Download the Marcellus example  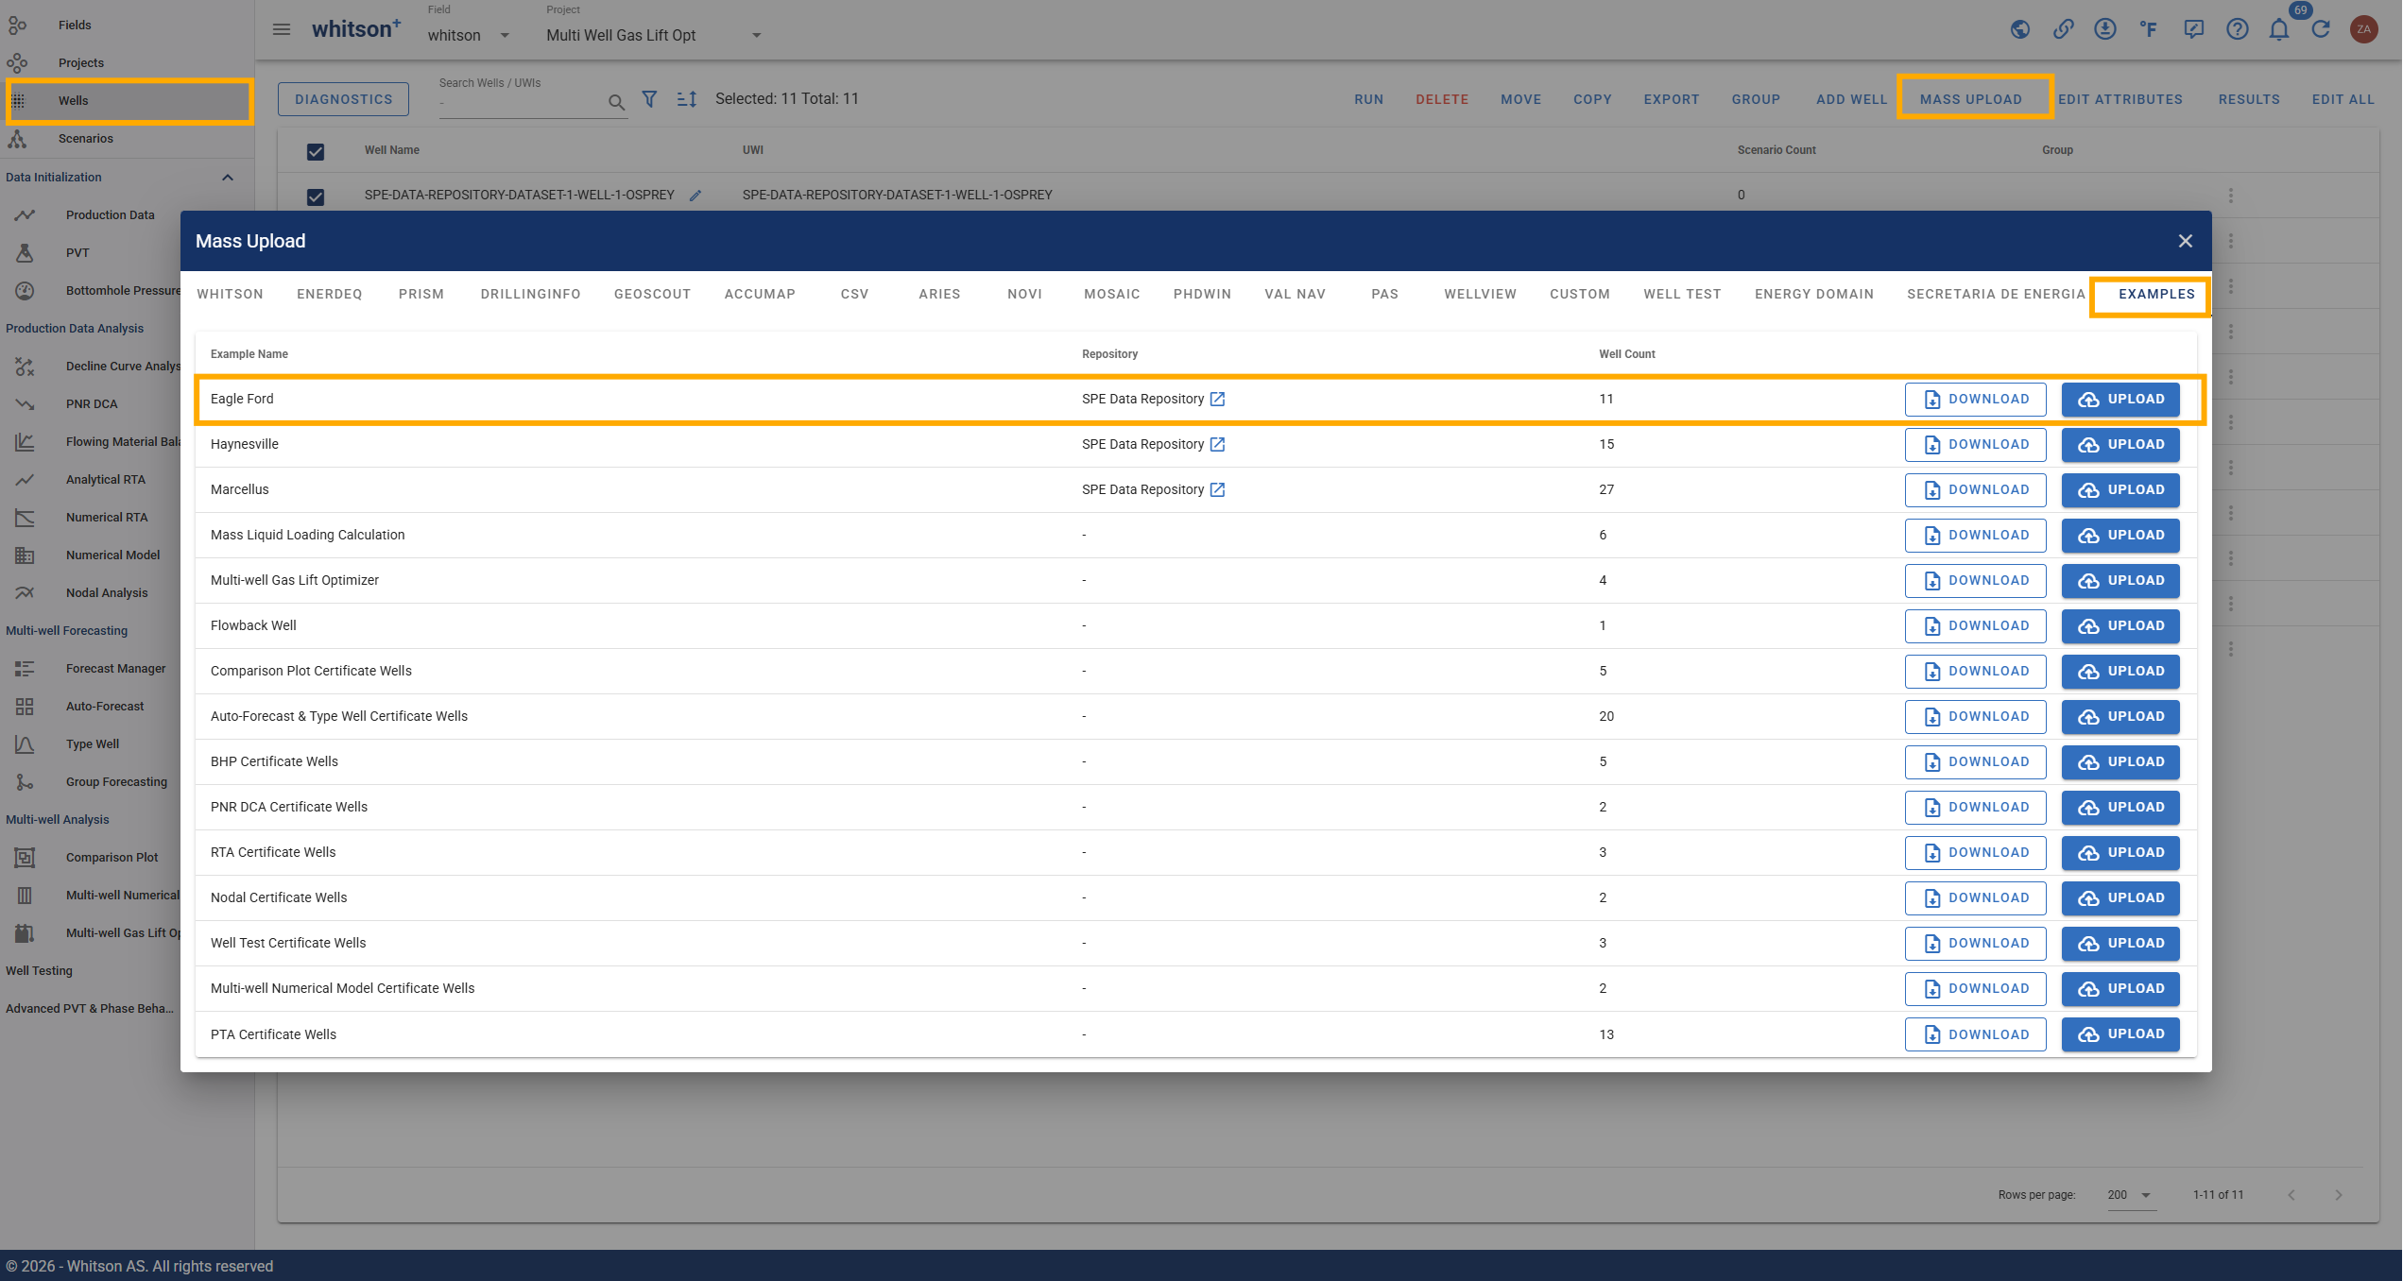pyautogui.click(x=1975, y=490)
